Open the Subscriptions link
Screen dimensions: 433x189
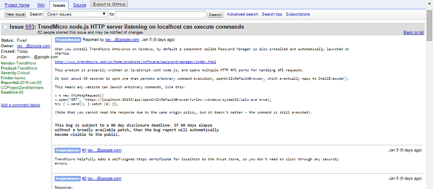click(x=298, y=14)
